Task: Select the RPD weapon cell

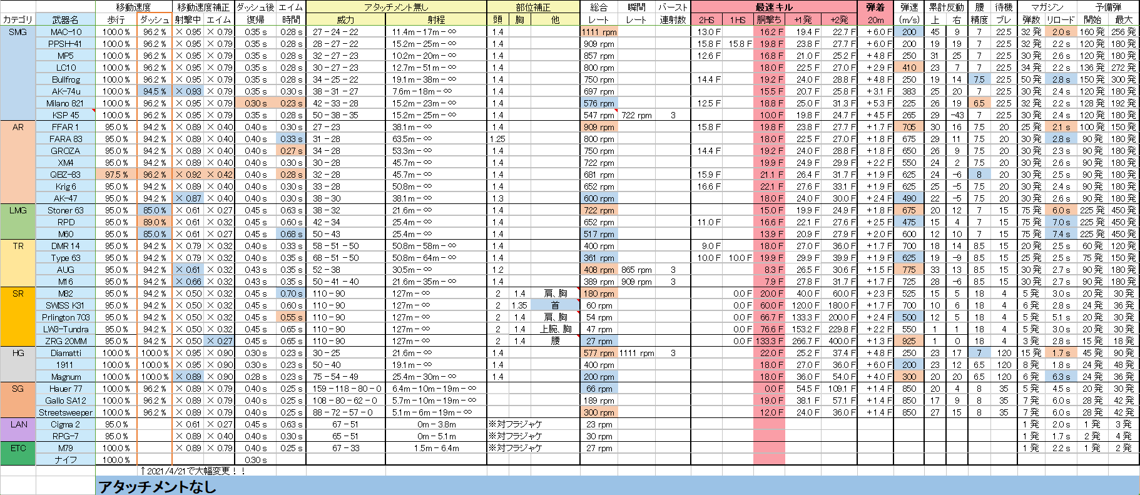Action: (x=66, y=222)
